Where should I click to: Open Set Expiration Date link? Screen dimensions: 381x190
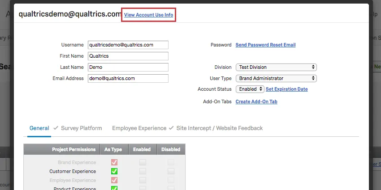(x=286, y=89)
